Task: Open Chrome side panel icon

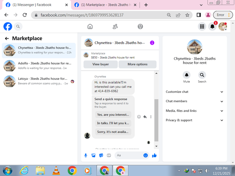Action: pos(199,15)
